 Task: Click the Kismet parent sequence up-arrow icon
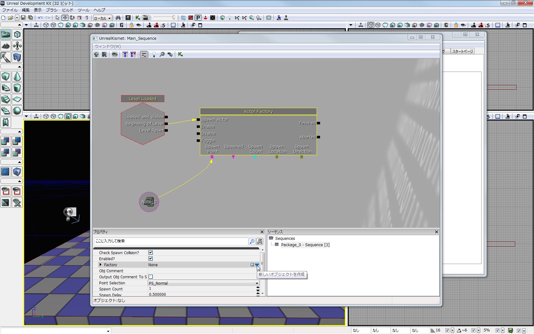pyautogui.click(x=96, y=54)
